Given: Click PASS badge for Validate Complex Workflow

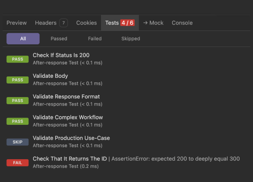Looking at the screenshot, I should pos(17,121).
